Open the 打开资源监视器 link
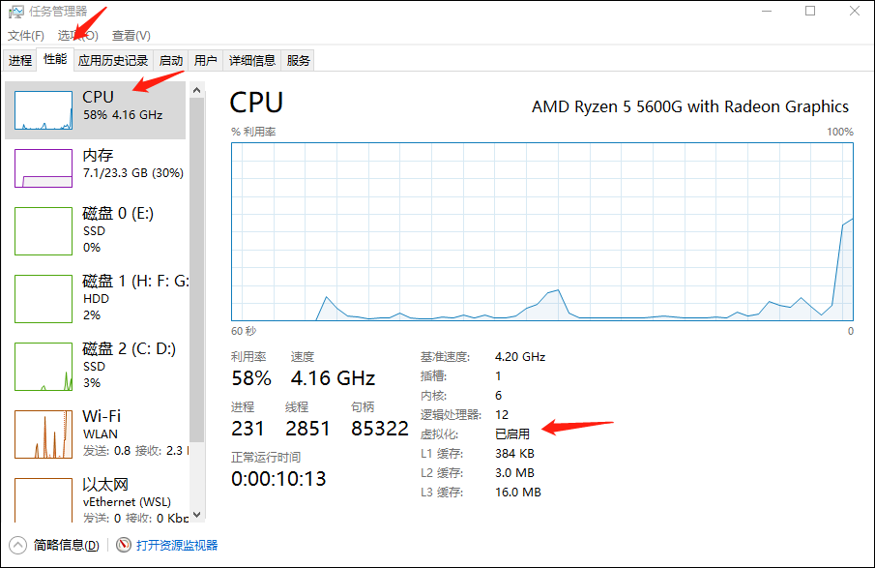 tap(177, 545)
